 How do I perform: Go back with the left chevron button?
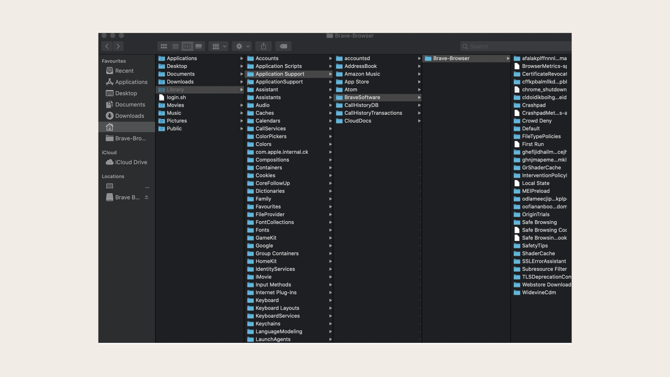coord(107,46)
